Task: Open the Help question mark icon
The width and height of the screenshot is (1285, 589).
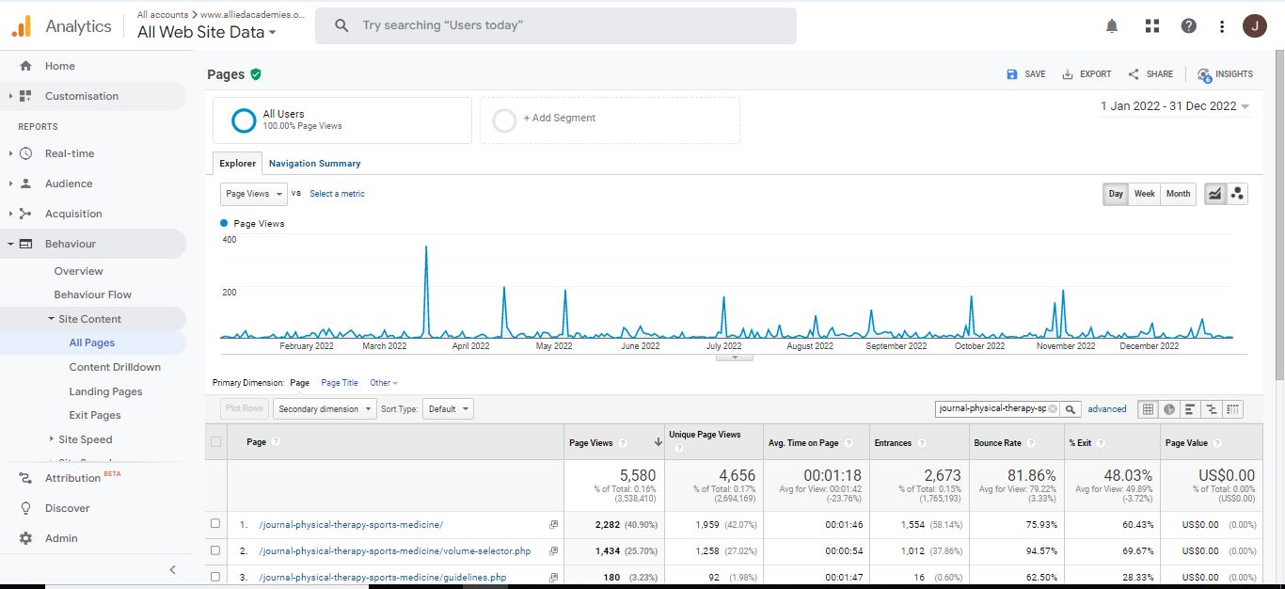Action: [1189, 26]
